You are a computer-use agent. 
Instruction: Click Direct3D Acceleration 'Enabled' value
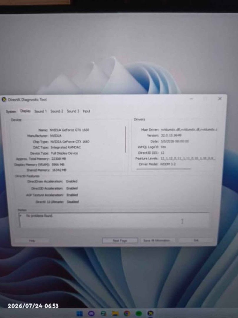[x=72, y=188]
